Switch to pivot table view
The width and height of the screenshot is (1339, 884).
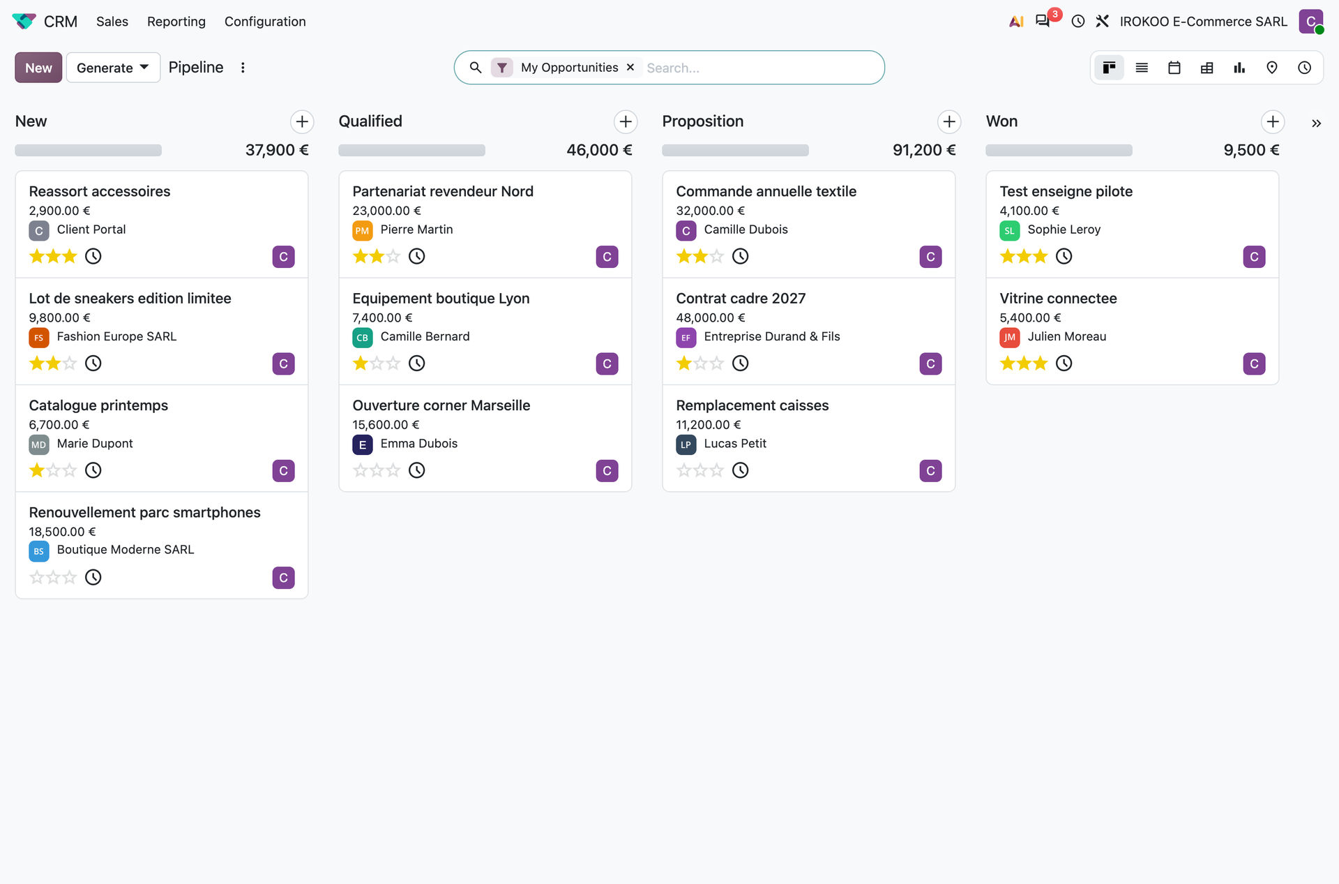pos(1206,68)
